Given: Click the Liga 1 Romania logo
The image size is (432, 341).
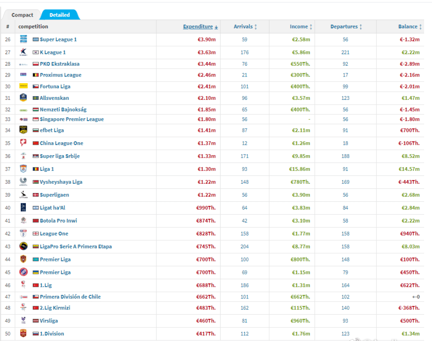Looking at the screenshot, I should pos(23,168).
